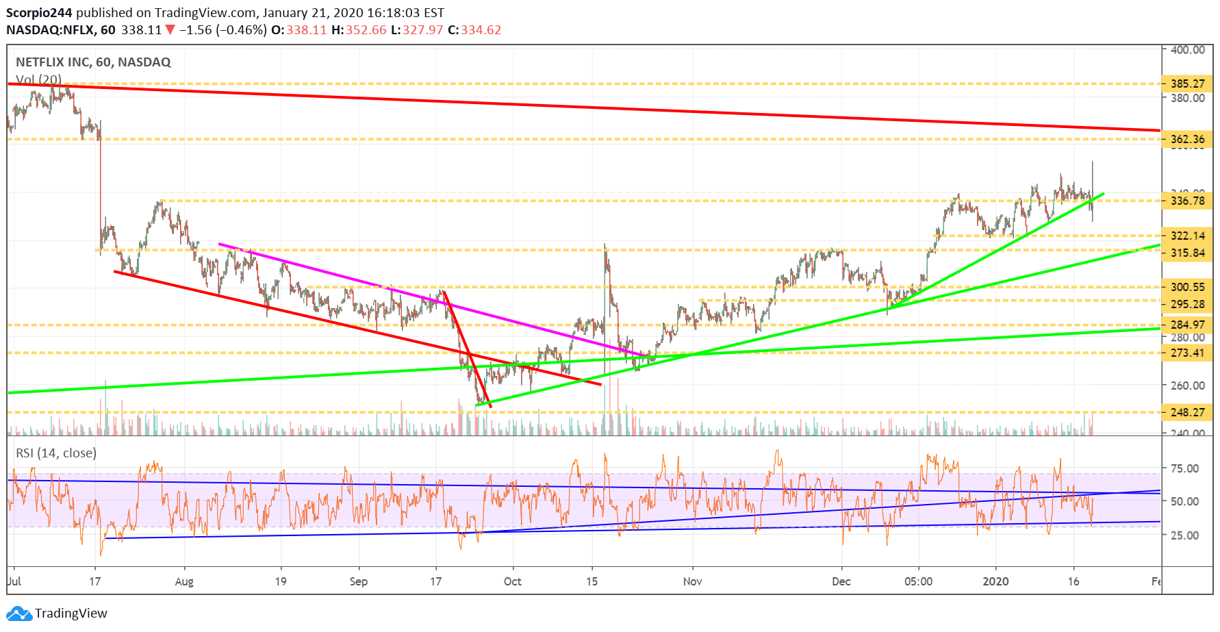Click the 380.00 price axis value
The image size is (1220, 632).
pos(1187,97)
